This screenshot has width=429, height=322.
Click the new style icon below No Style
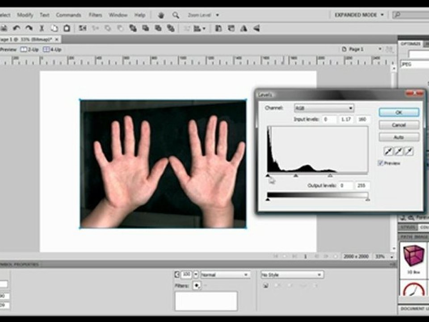pyautogui.click(x=265, y=286)
